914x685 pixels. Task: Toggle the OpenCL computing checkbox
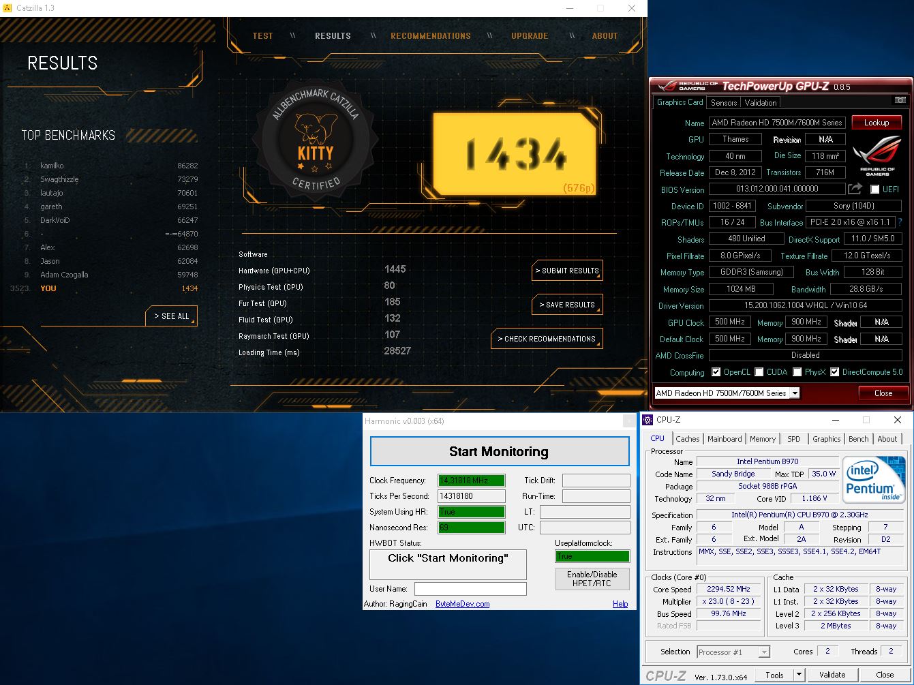(x=716, y=372)
